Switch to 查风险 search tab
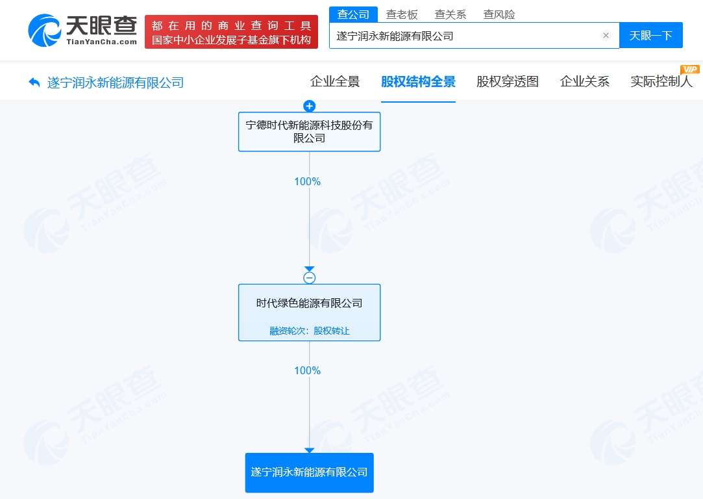This screenshot has width=703, height=499. click(499, 14)
